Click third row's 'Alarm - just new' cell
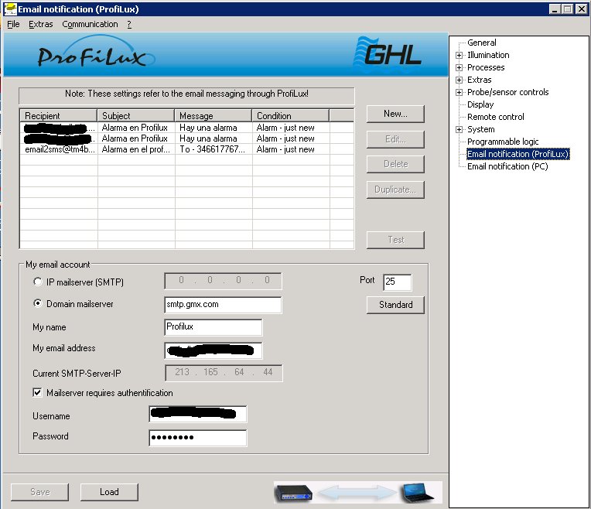Screen dimensions: 591x509 click(291, 149)
